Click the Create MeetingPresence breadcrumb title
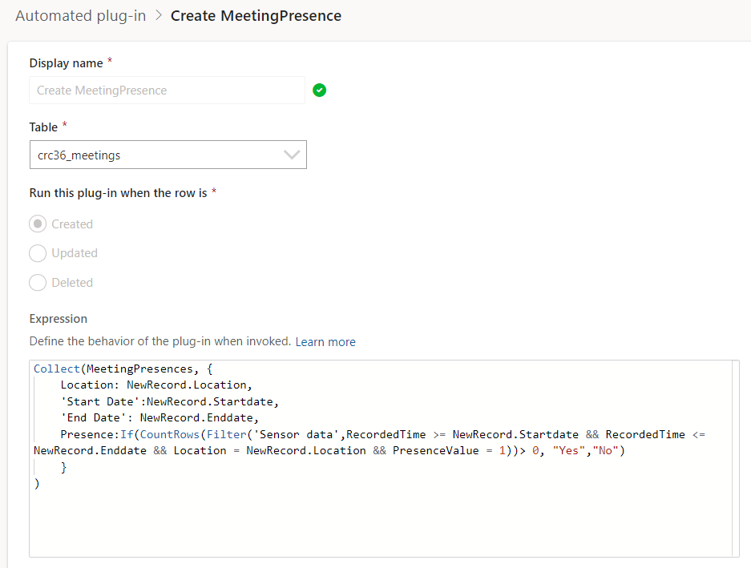This screenshot has width=751, height=568. click(x=256, y=16)
